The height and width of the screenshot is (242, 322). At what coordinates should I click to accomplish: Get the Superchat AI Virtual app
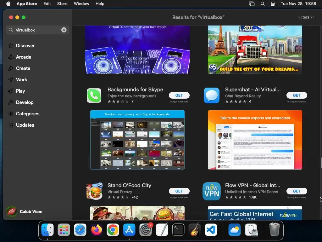point(297,95)
